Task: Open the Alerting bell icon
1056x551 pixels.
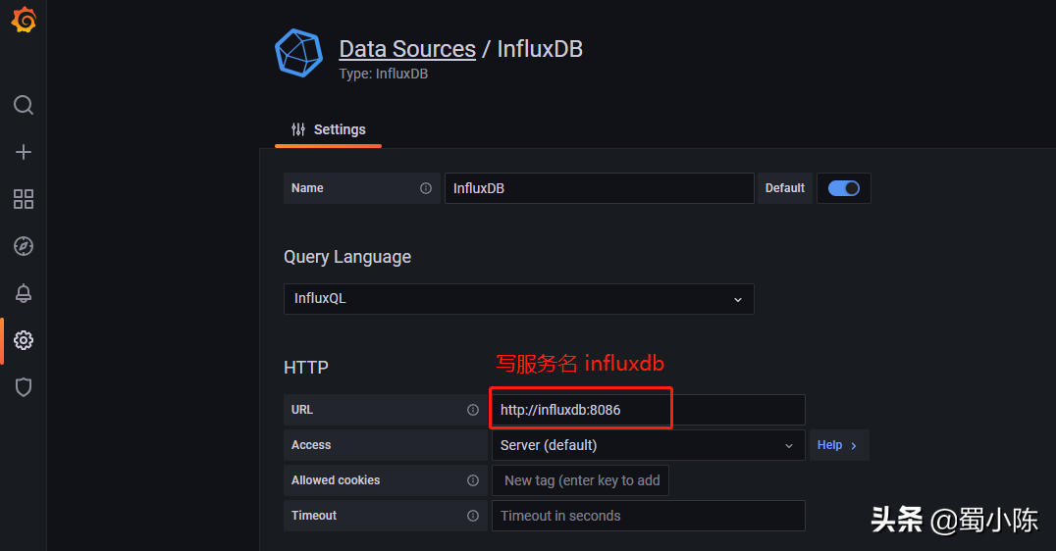Action: pyautogui.click(x=24, y=293)
